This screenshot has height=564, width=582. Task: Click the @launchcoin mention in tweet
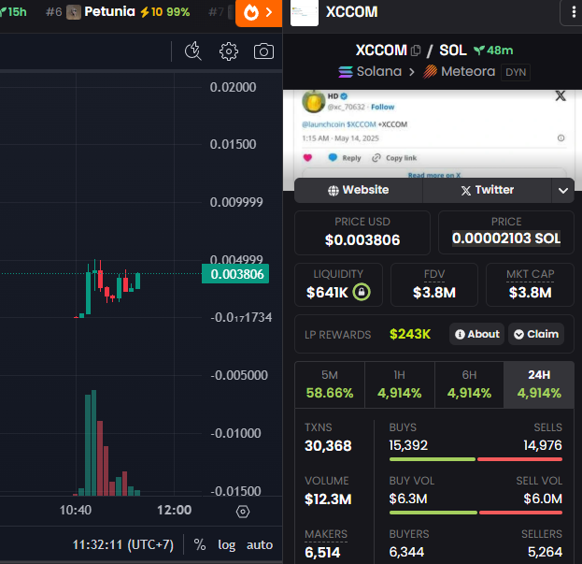pyautogui.click(x=323, y=124)
